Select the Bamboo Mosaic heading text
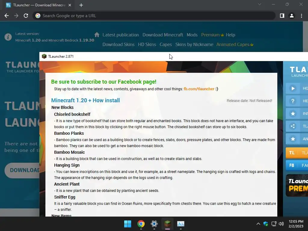The image size is (308, 231). [69, 152]
